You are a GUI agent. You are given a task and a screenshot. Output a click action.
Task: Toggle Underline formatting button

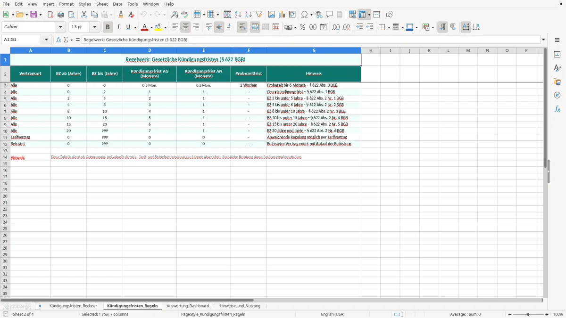click(127, 27)
